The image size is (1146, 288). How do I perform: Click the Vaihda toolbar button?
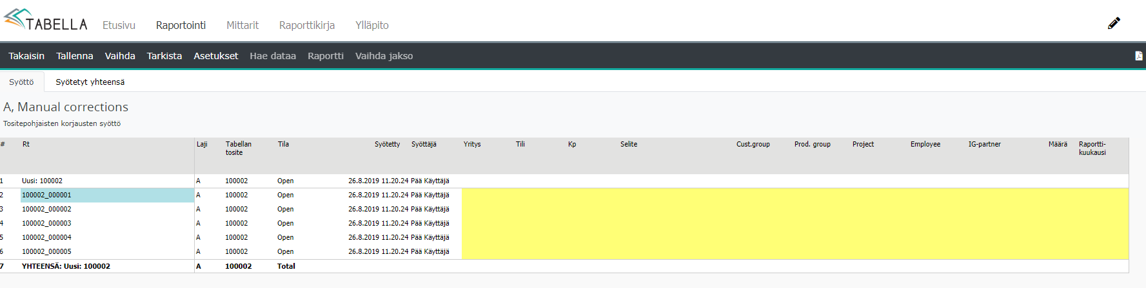(x=120, y=56)
